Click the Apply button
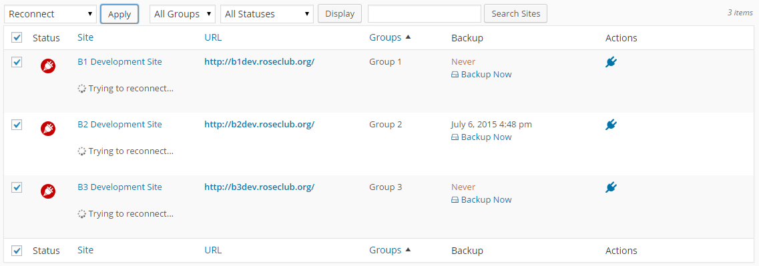The height and width of the screenshot is (266, 759). click(x=119, y=14)
